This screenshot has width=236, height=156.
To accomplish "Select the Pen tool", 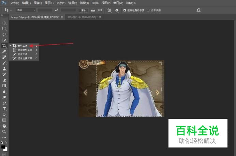I will coord(4,103).
